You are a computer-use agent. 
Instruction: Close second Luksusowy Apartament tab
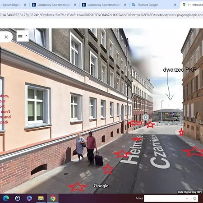pos(125,5)
